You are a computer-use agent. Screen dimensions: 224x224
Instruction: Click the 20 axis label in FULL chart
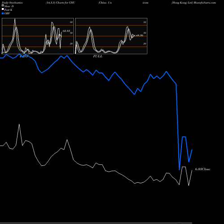pos(145,43)
